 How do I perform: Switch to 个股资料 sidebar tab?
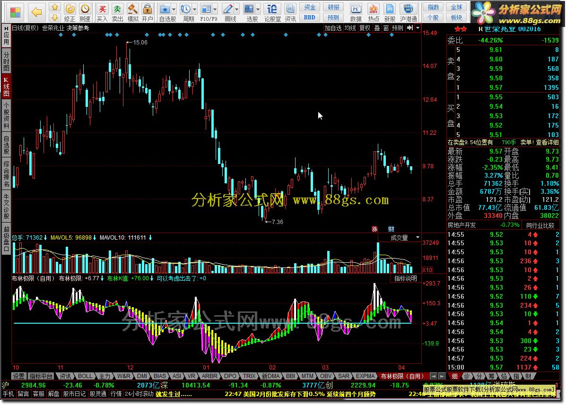pos(6,115)
